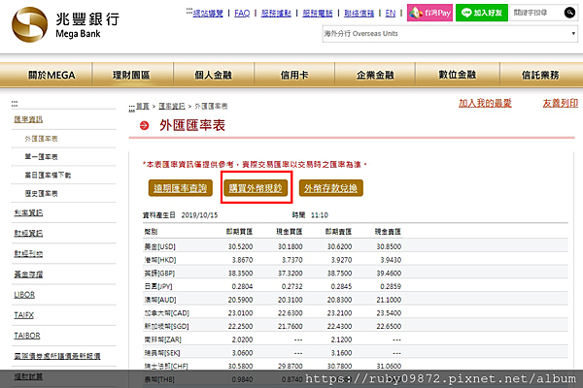
Task: Switch to English via EN link
Action: click(391, 14)
